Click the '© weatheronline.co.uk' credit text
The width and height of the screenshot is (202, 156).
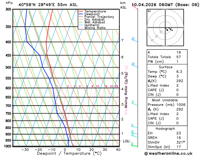(x=168, y=153)
